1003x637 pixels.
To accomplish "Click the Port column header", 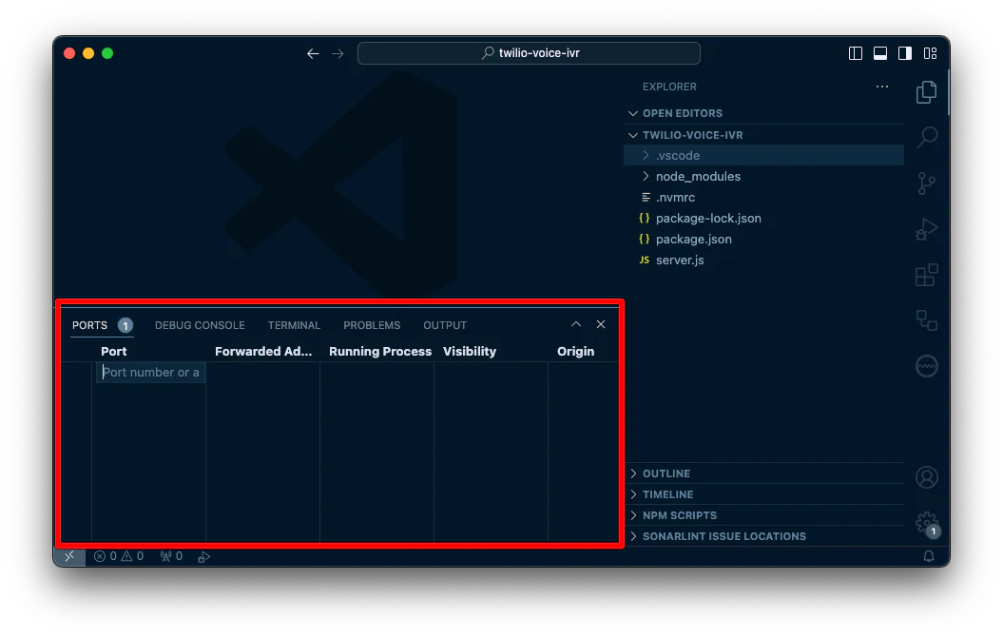I will [114, 351].
